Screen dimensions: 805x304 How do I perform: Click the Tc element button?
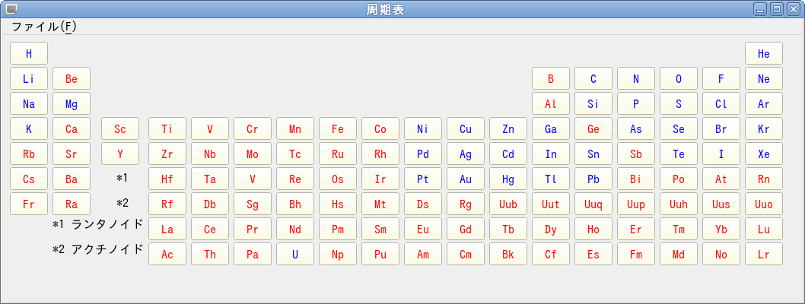pos(295,154)
